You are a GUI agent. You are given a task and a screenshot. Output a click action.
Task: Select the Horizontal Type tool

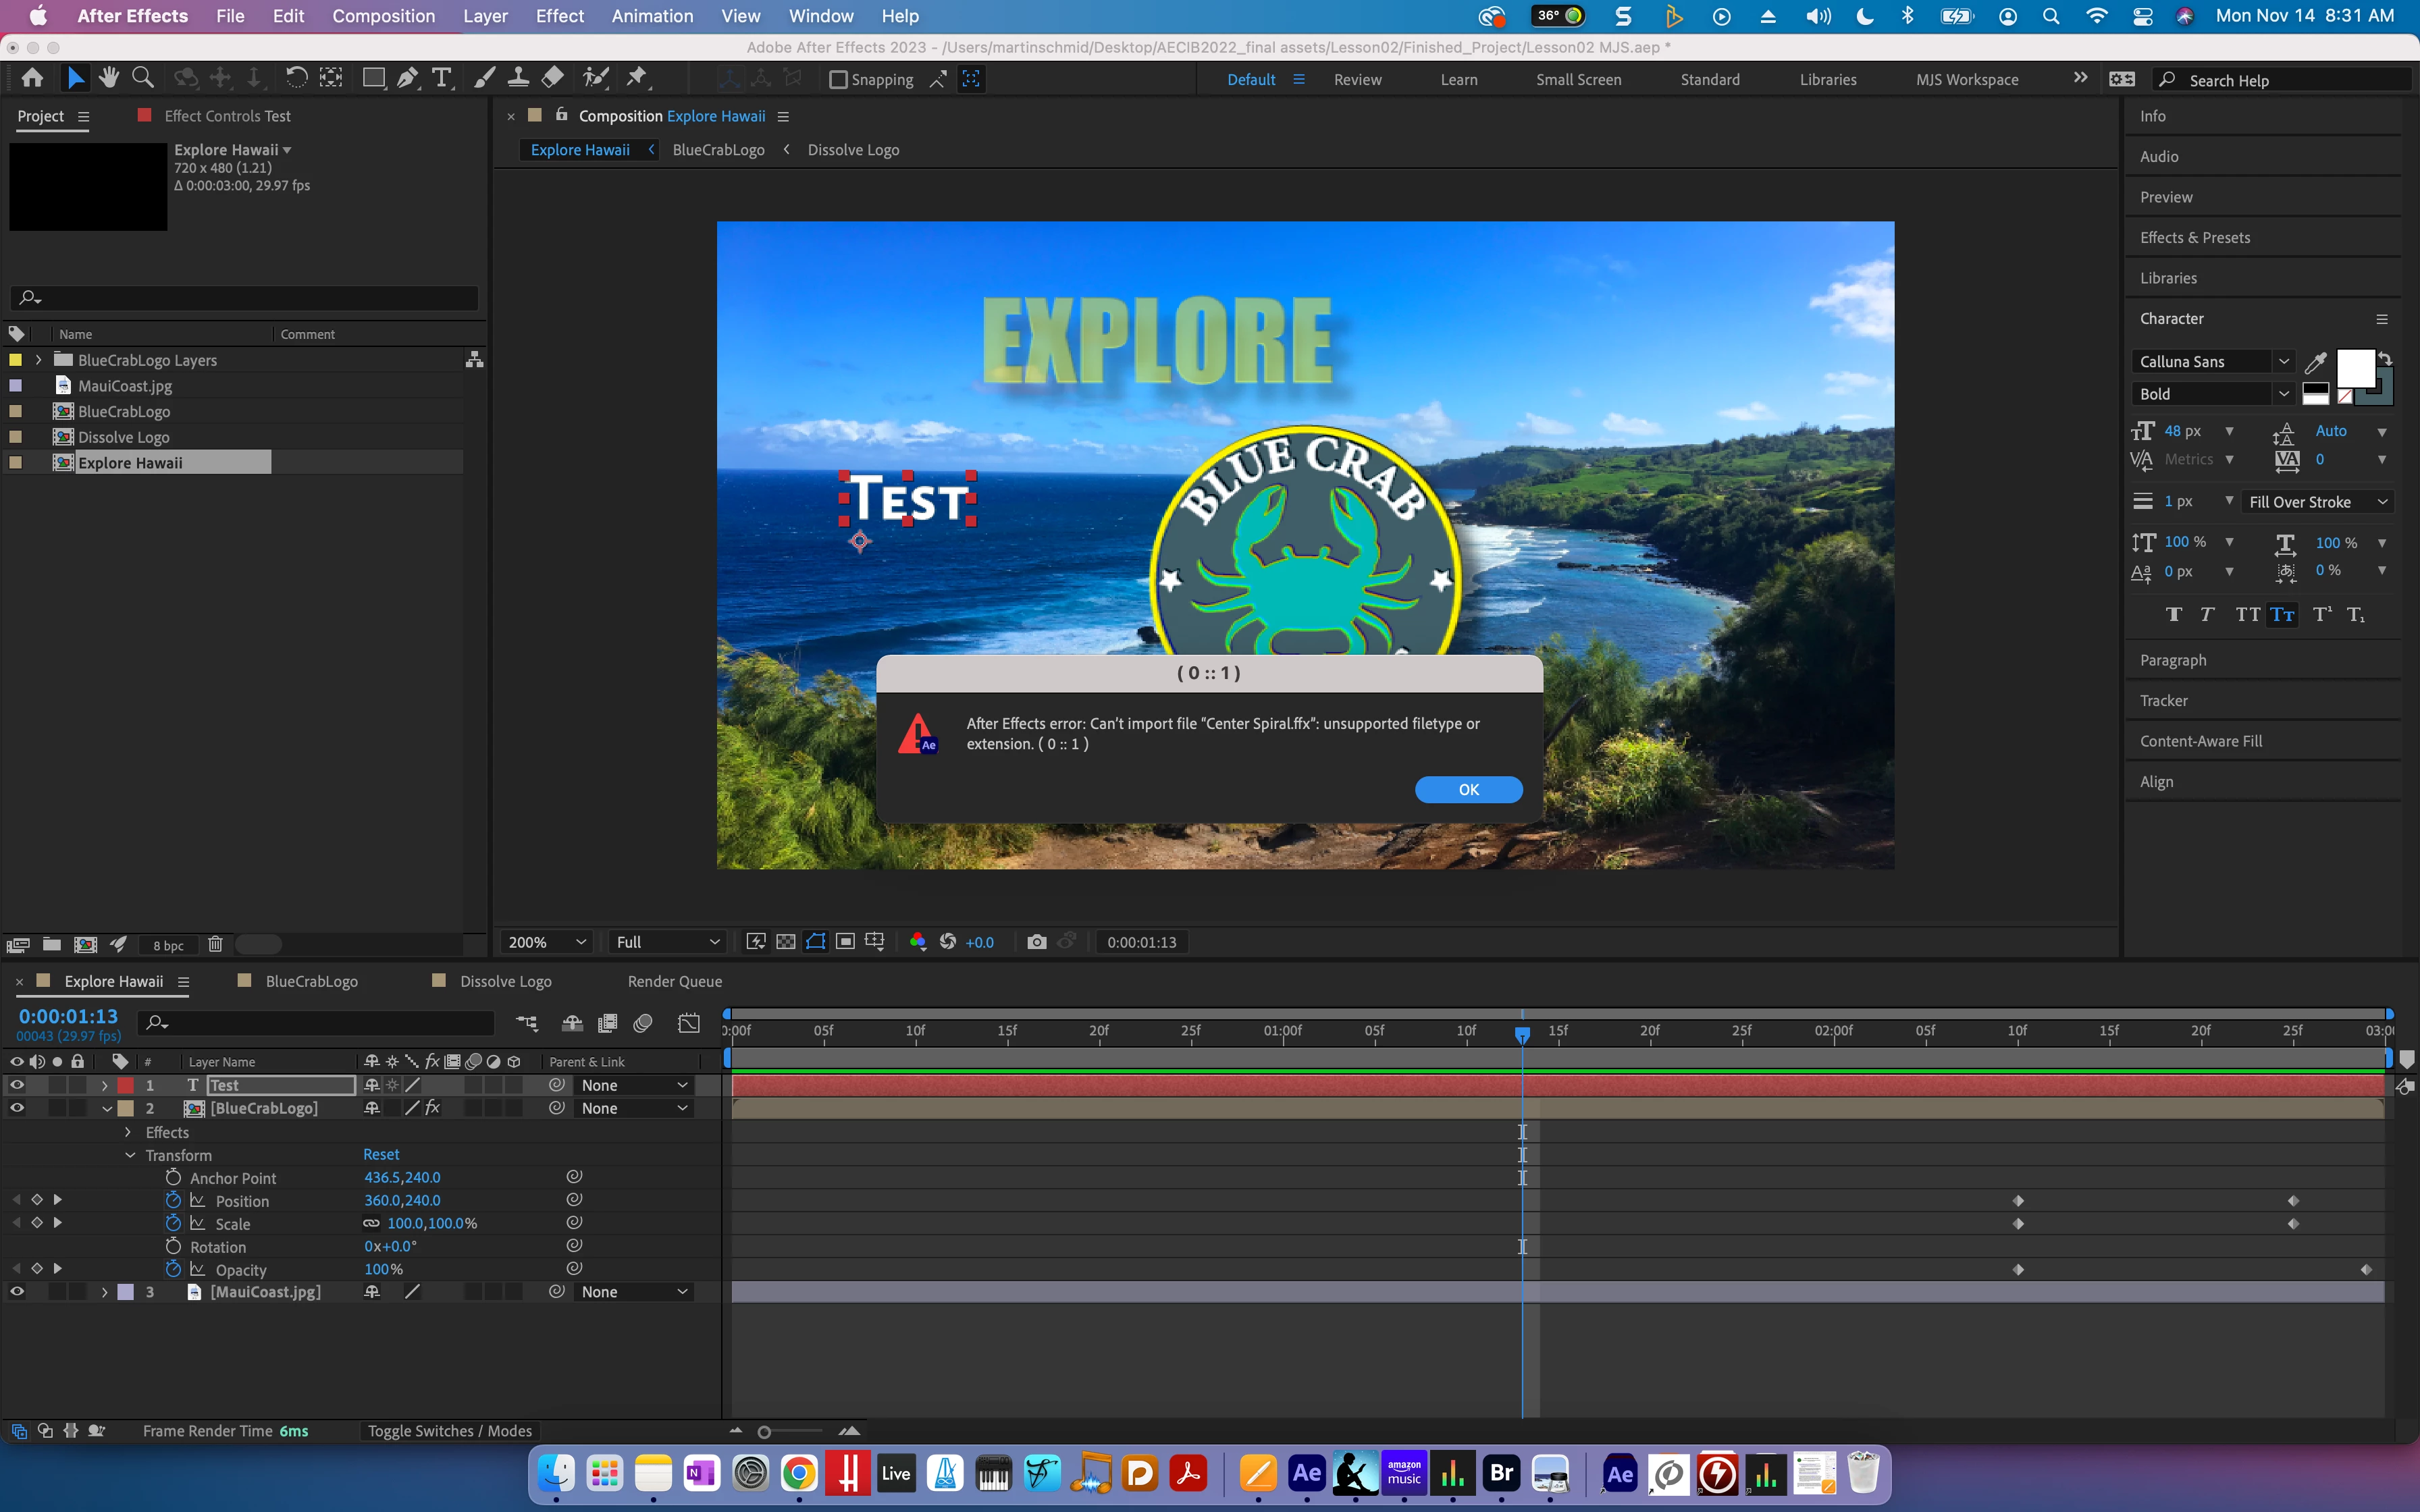click(441, 78)
